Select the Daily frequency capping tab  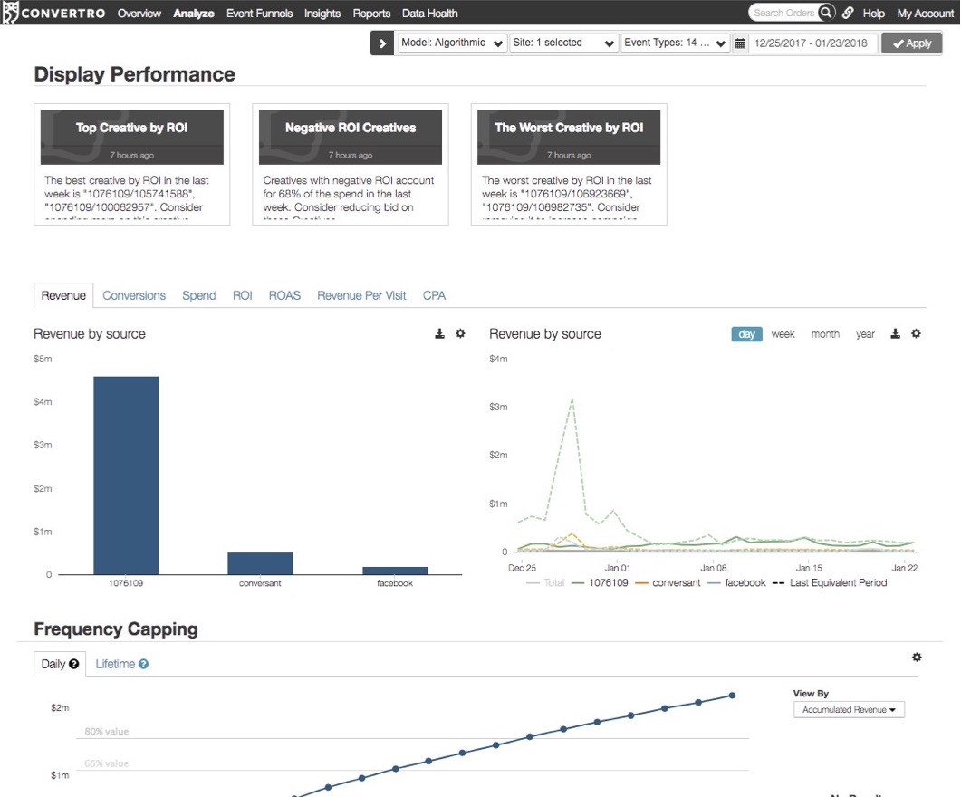[x=60, y=664]
